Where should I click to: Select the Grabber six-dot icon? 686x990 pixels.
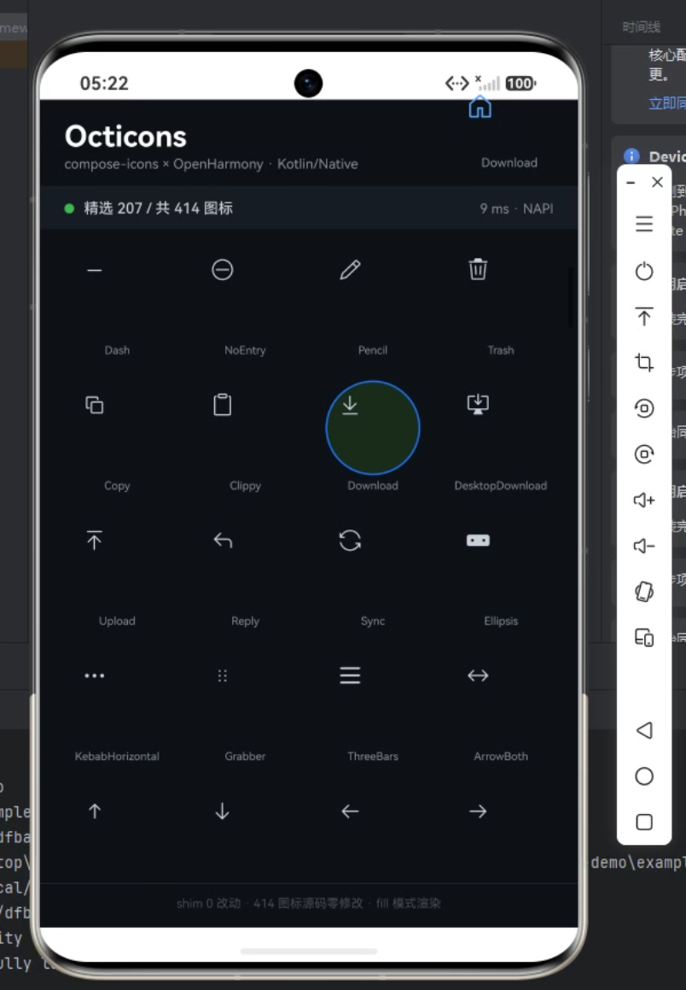[222, 676]
